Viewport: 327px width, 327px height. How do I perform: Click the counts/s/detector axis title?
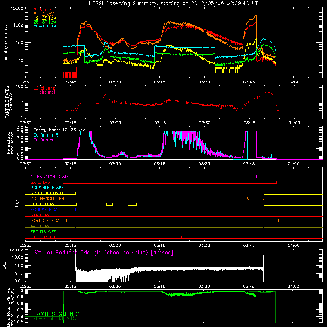6,43
